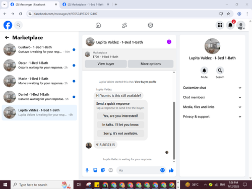Viewport: 252px width, 189px height.
Task: Click the '915 8037415' message bubble
Action: pyautogui.click(x=105, y=145)
